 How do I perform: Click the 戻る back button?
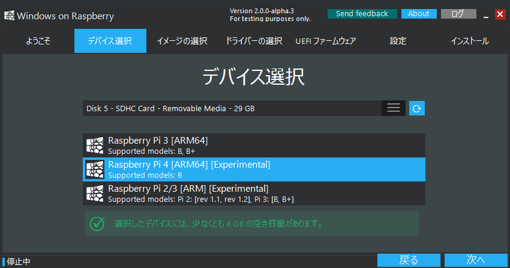[x=409, y=260]
